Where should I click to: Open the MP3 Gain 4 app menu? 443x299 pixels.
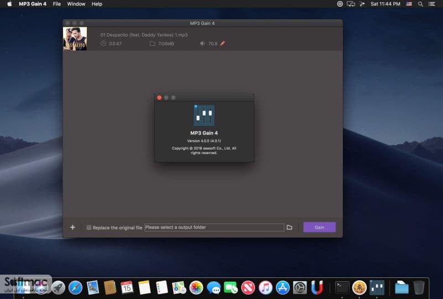pyautogui.click(x=33, y=4)
